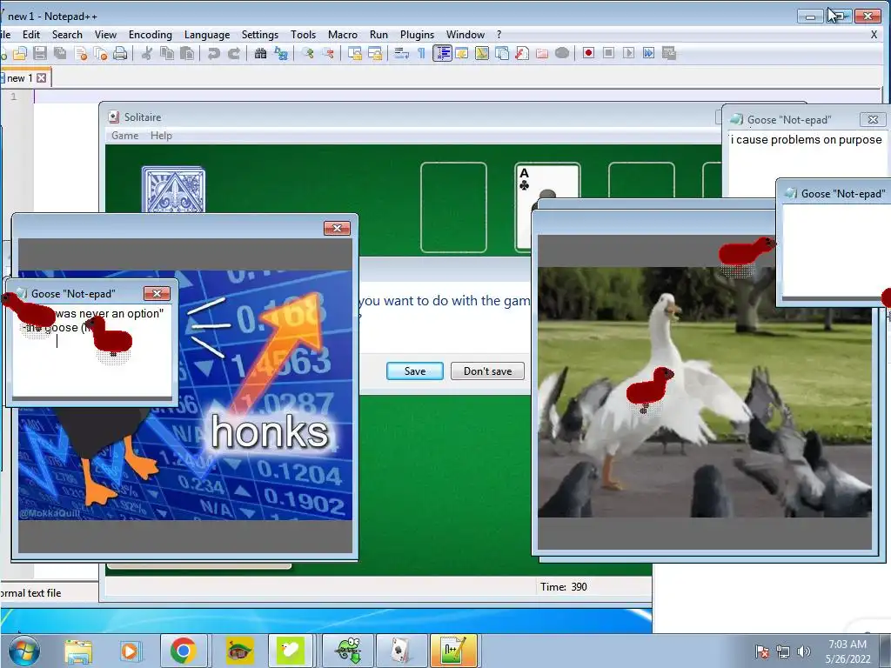Viewport: 891px width, 668px height.
Task: Close the Goose Not-epad "never an option" window
Action: click(x=157, y=293)
